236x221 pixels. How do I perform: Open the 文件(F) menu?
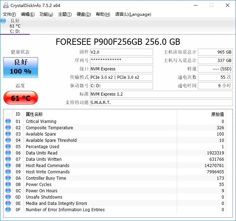pyautogui.click(x=9, y=14)
